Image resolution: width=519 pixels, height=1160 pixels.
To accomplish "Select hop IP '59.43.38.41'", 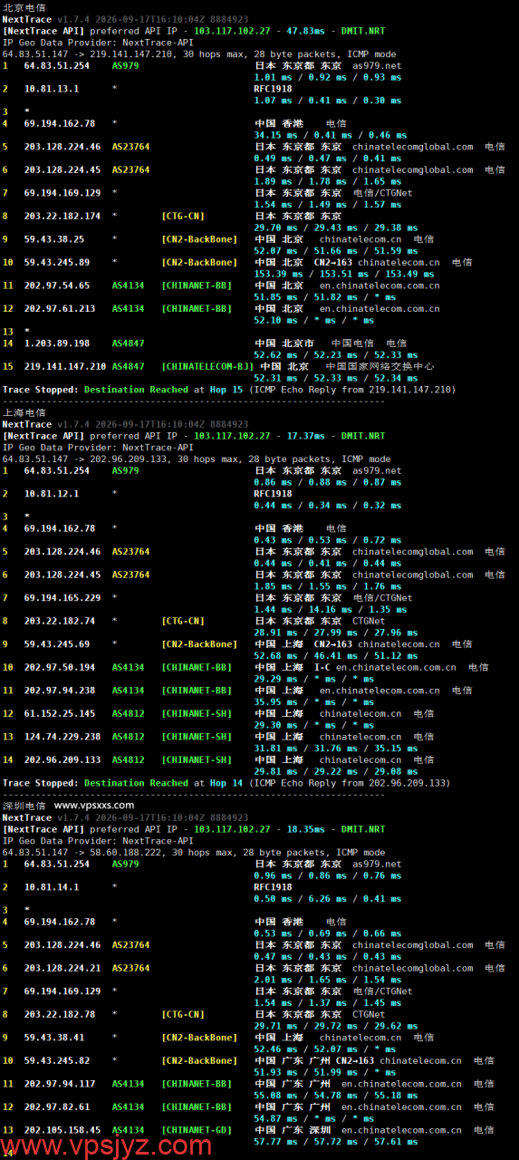I will [x=54, y=1038].
